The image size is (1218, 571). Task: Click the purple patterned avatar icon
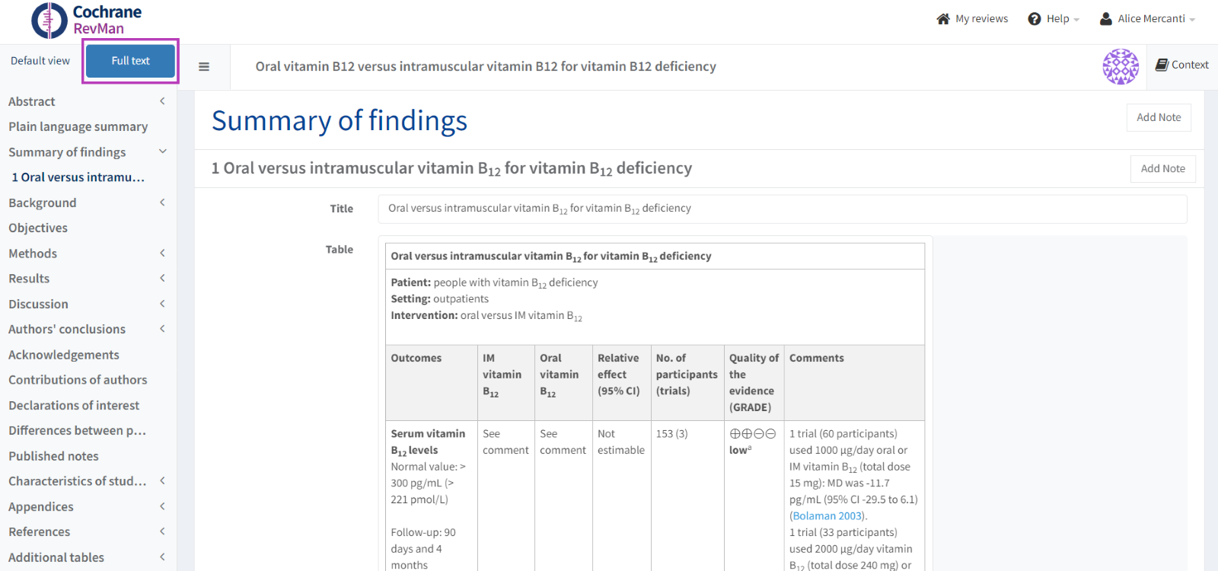click(x=1121, y=67)
